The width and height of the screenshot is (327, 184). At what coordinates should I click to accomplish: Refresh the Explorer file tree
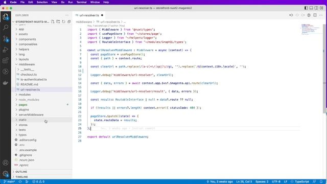pyautogui.click(x=63, y=21)
